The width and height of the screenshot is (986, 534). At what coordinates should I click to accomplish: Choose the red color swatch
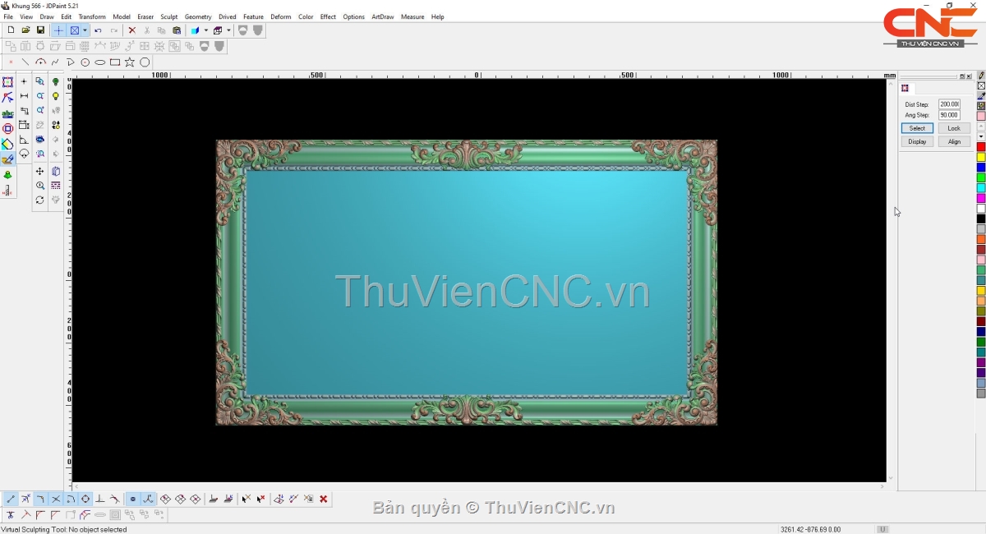(x=981, y=147)
